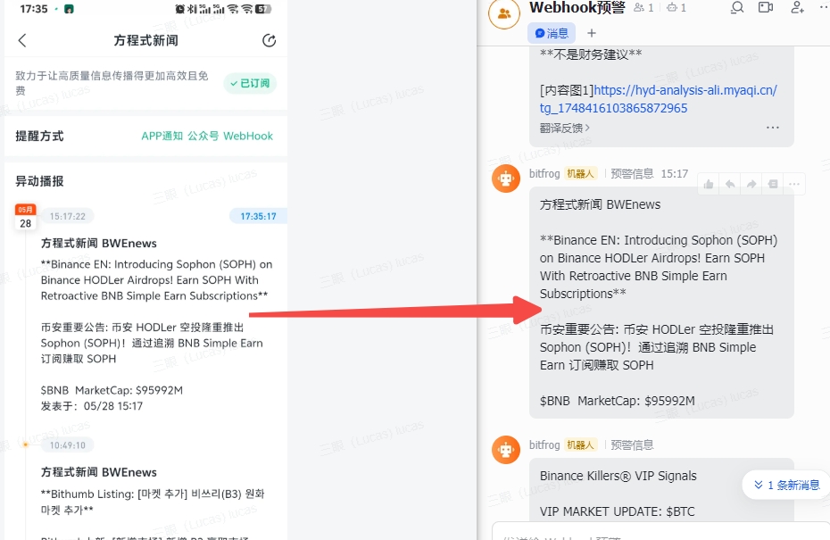Click 预警信息 label on 15:17 message
The width and height of the screenshot is (830, 540).
[x=632, y=174]
